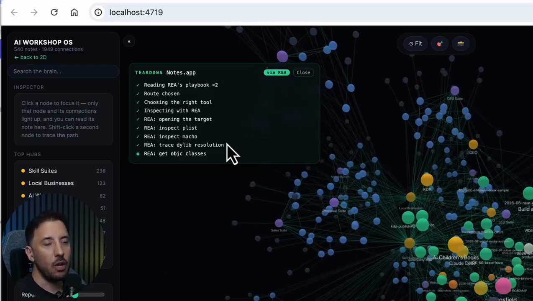Click the target dart icon button

click(x=440, y=43)
